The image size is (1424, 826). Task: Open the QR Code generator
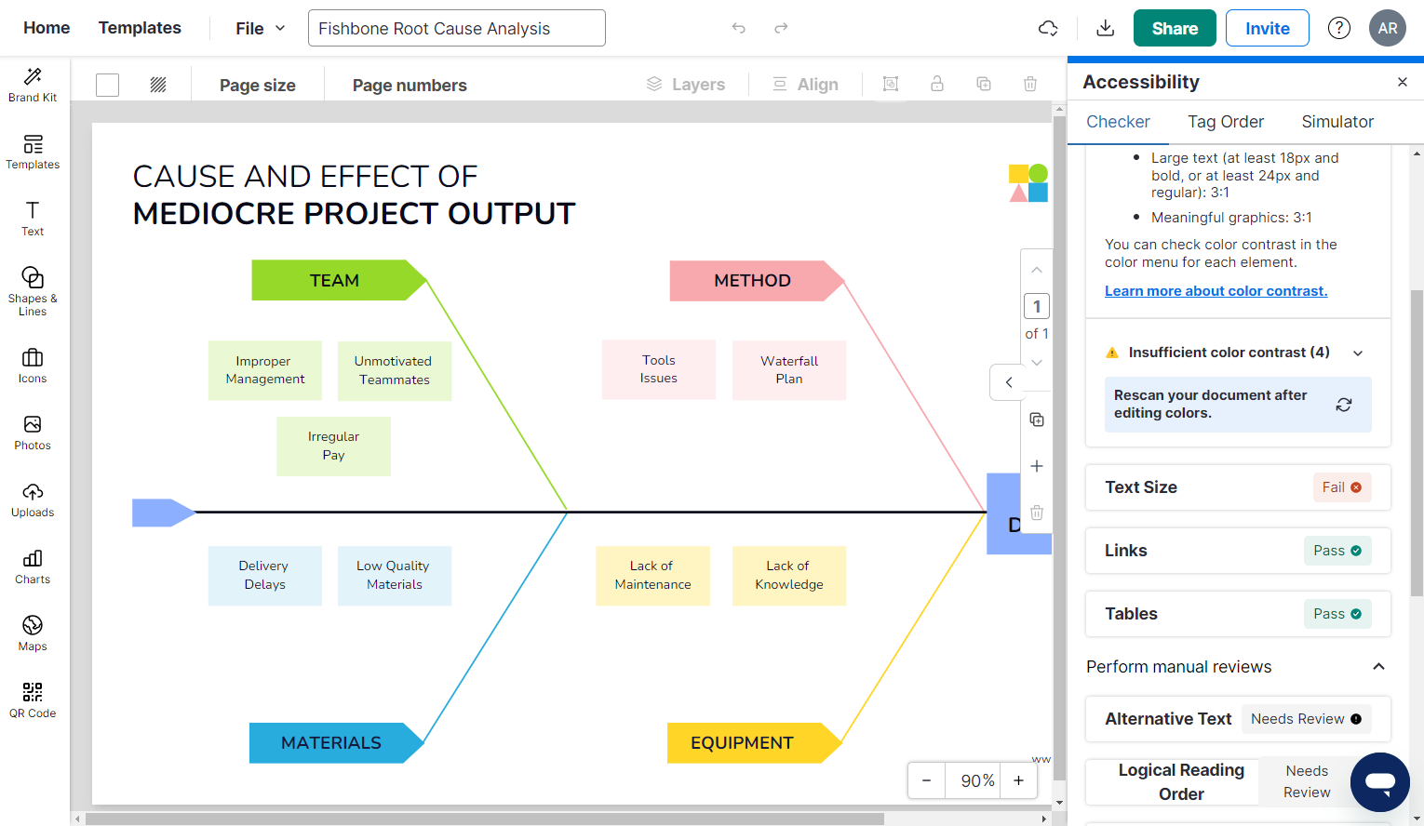click(x=33, y=698)
